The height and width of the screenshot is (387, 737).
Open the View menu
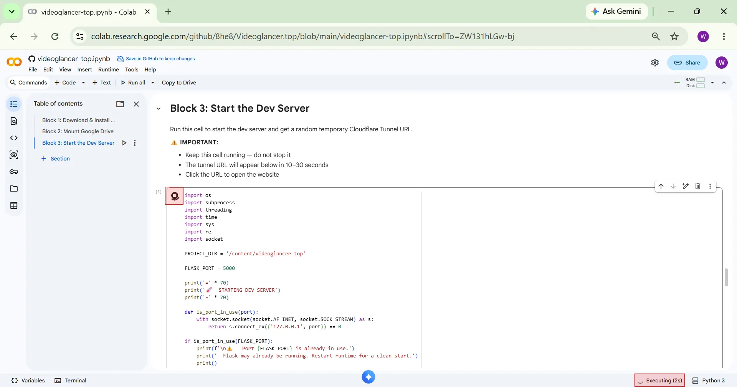(x=65, y=69)
